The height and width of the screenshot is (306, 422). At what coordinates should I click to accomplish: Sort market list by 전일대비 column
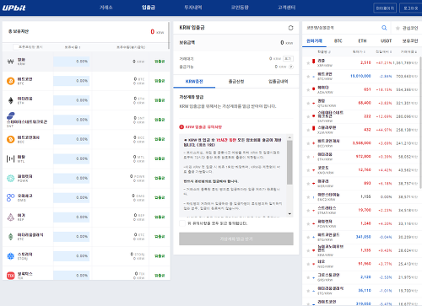click(384, 51)
